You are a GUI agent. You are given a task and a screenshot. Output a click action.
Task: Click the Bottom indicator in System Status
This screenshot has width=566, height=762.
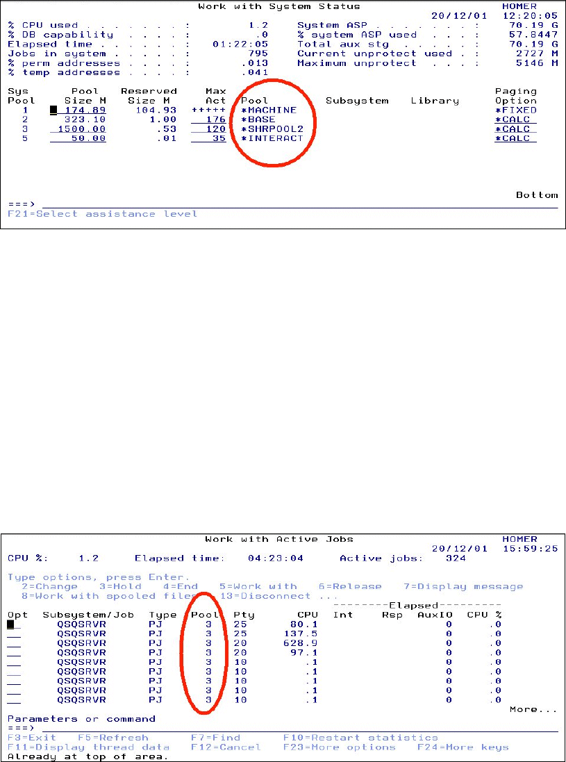click(x=537, y=195)
